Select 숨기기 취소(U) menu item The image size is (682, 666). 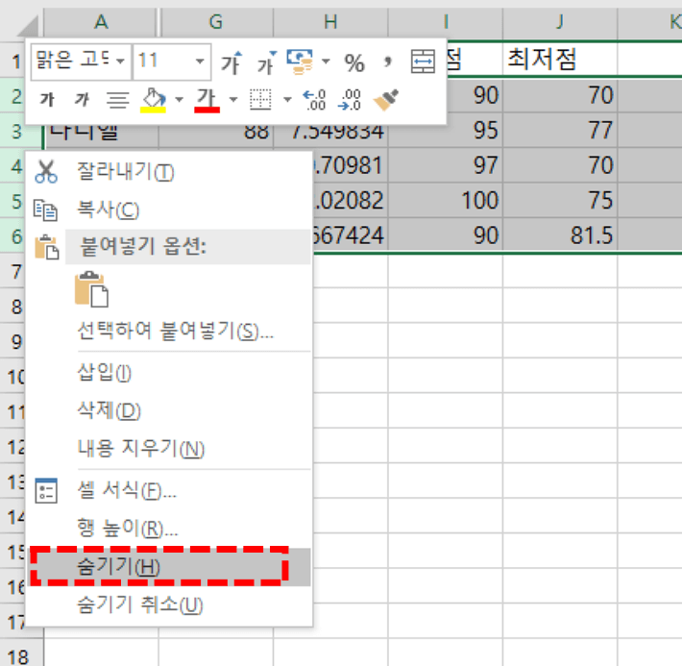click(x=171, y=605)
